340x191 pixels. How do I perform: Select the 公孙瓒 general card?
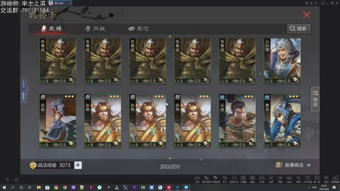(282, 61)
